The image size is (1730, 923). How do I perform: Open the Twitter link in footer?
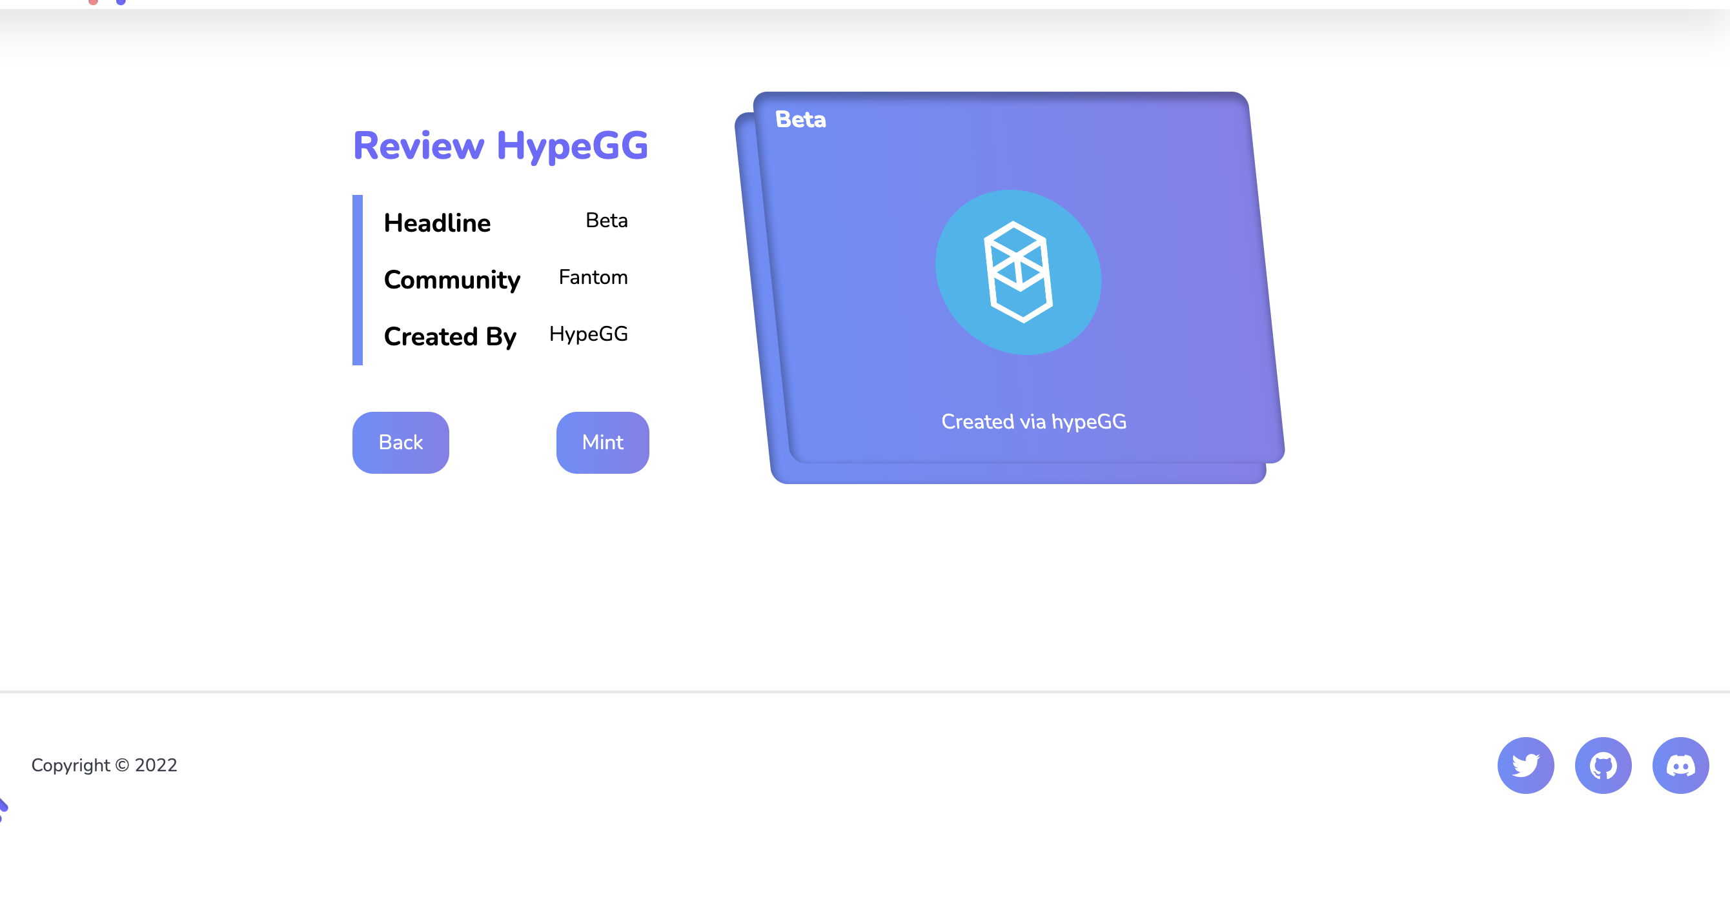1525,766
